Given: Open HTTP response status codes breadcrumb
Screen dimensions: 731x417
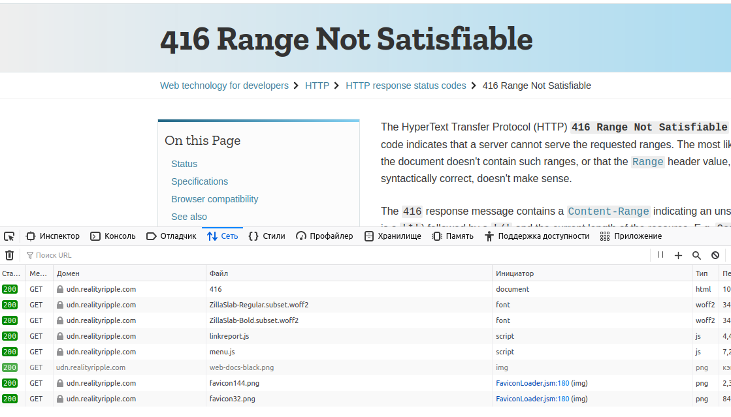Looking at the screenshot, I should point(406,85).
